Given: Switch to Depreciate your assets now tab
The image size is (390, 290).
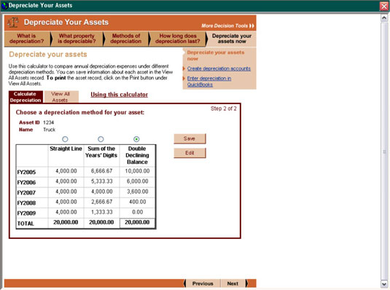Looking at the screenshot, I should click(x=232, y=39).
